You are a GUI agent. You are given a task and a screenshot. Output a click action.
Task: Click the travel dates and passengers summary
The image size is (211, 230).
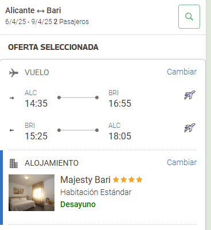(x=47, y=22)
